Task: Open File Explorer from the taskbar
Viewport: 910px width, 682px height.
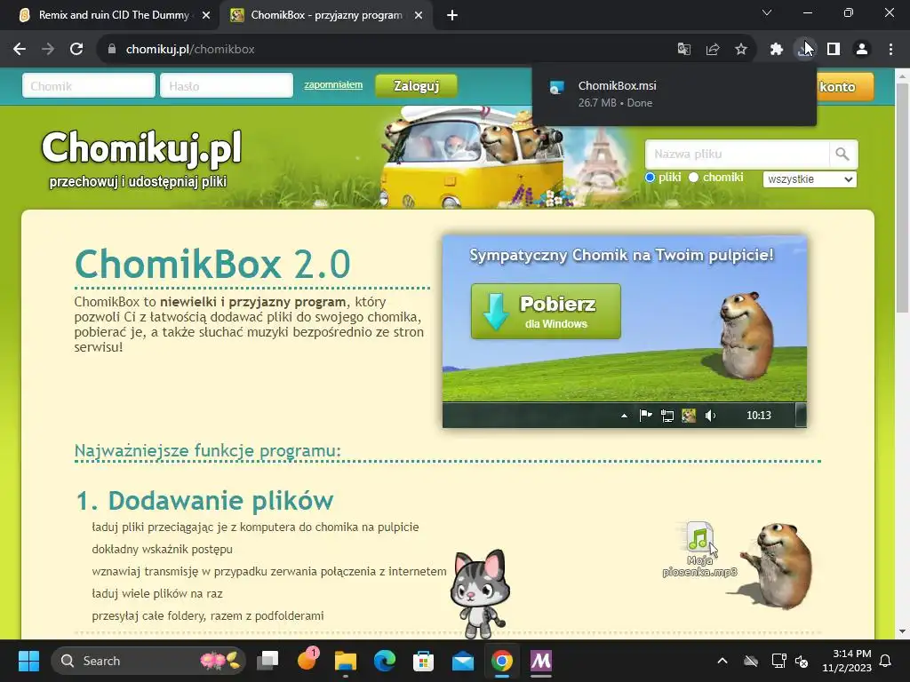Action: click(346, 661)
